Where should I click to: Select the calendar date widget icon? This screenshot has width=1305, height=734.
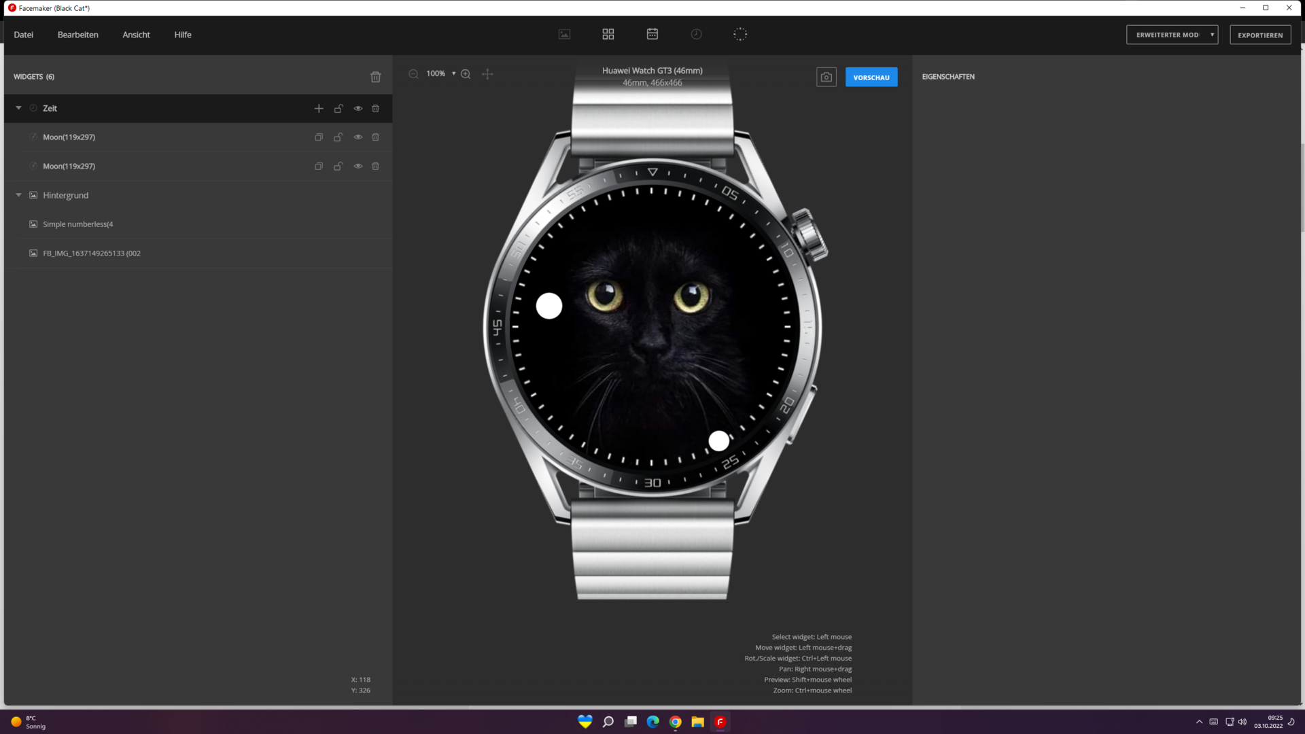point(652,34)
